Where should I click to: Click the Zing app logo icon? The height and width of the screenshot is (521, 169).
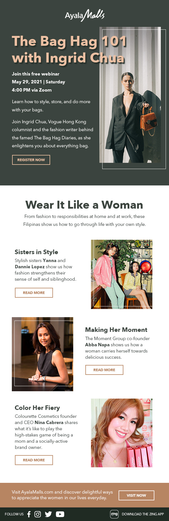[114, 514]
